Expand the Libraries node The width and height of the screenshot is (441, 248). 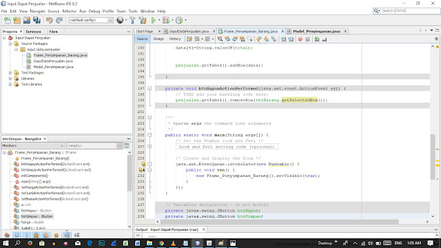pyautogui.click(x=10, y=79)
